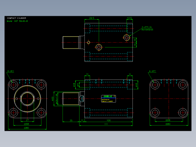196x147 pixels.
Task: Click the 'ø18' dimension on the front view's right side
Action: [x=136, y=85]
